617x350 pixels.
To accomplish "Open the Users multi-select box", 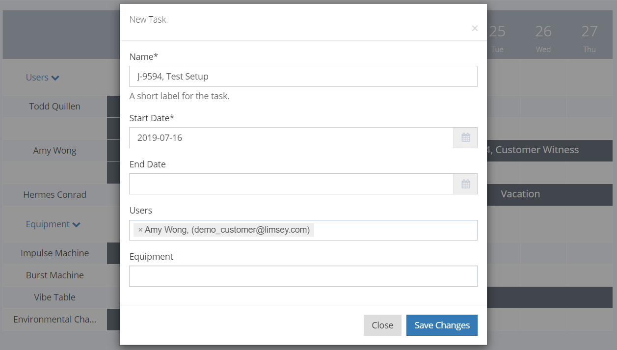I will [x=393, y=230].
